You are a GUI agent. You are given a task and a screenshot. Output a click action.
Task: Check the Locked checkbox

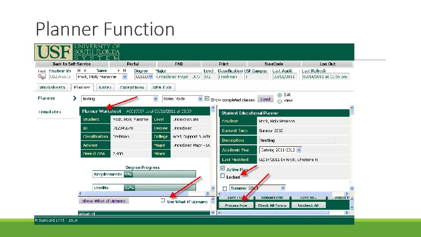(223, 176)
